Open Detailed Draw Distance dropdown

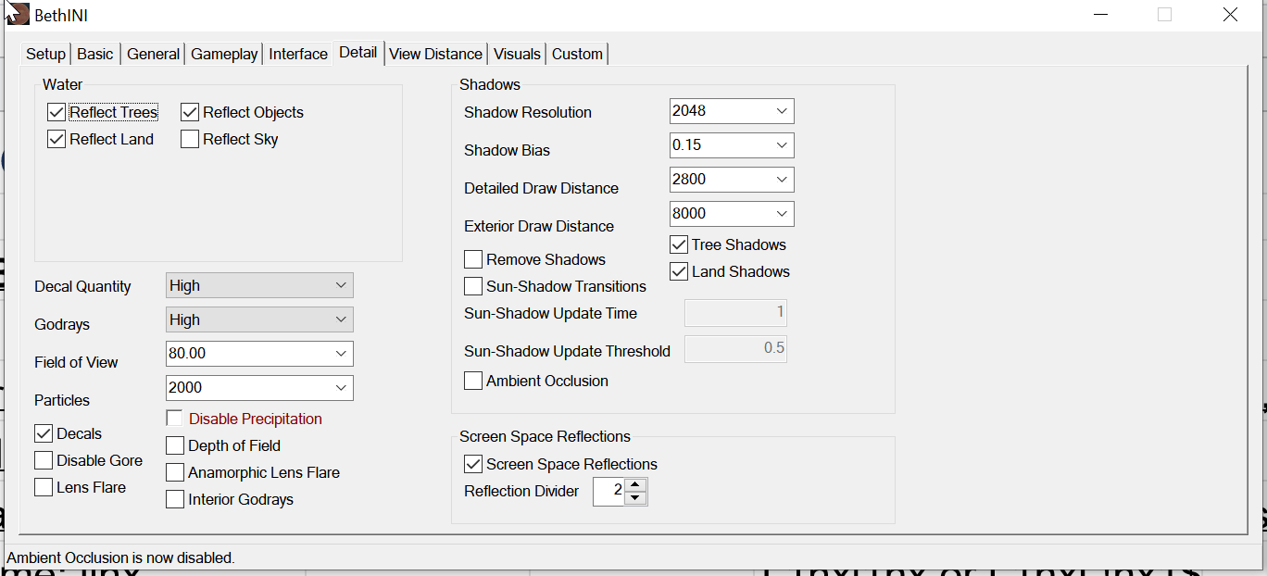732,180
